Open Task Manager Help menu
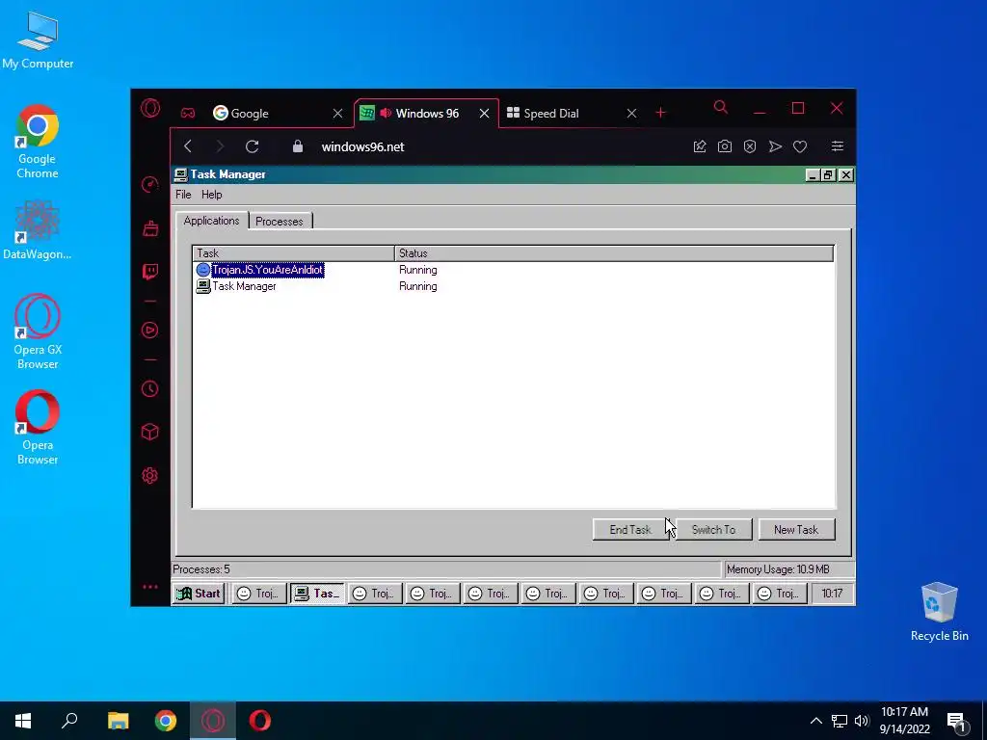Screen dimensions: 987x740 click(x=211, y=195)
